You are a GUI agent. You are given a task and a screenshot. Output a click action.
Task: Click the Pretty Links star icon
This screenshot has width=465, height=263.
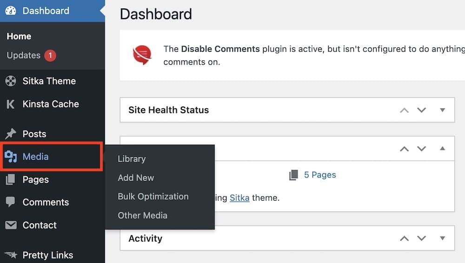tap(11, 255)
